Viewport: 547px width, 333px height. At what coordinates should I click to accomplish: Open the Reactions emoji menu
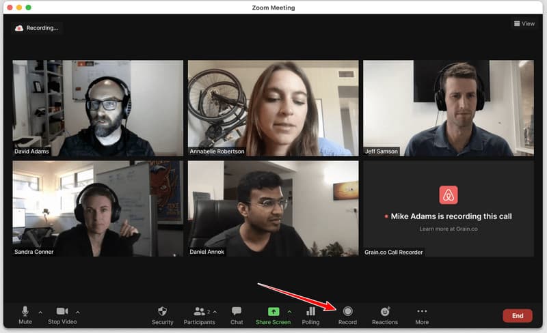coord(385,315)
